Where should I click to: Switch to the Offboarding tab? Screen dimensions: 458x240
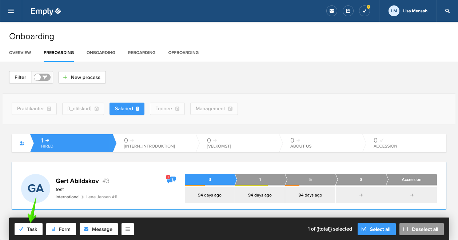click(x=183, y=53)
